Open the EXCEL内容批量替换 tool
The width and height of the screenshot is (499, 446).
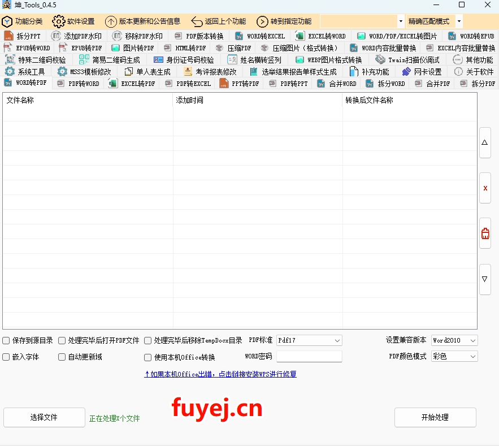(461, 48)
